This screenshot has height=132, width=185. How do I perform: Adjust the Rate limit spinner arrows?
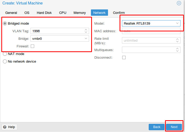pos(177,40)
